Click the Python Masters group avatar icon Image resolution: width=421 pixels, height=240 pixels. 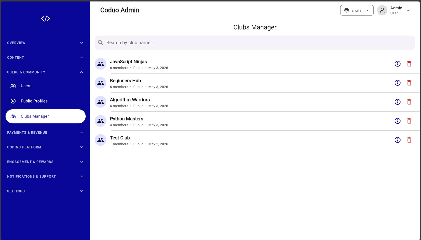click(101, 121)
